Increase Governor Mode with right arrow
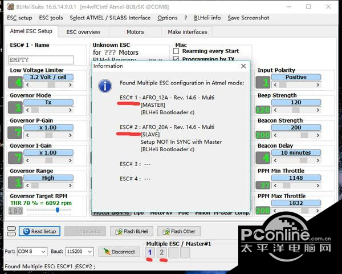Screen dimensions: 342x274 (x=70, y=110)
